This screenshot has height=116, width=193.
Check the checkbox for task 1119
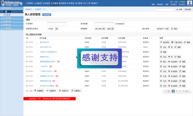click(x=27, y=67)
